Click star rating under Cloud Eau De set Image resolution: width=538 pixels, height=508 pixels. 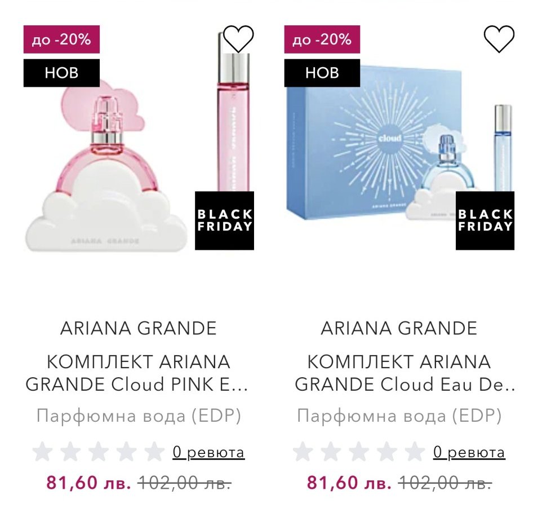pyautogui.click(x=359, y=452)
